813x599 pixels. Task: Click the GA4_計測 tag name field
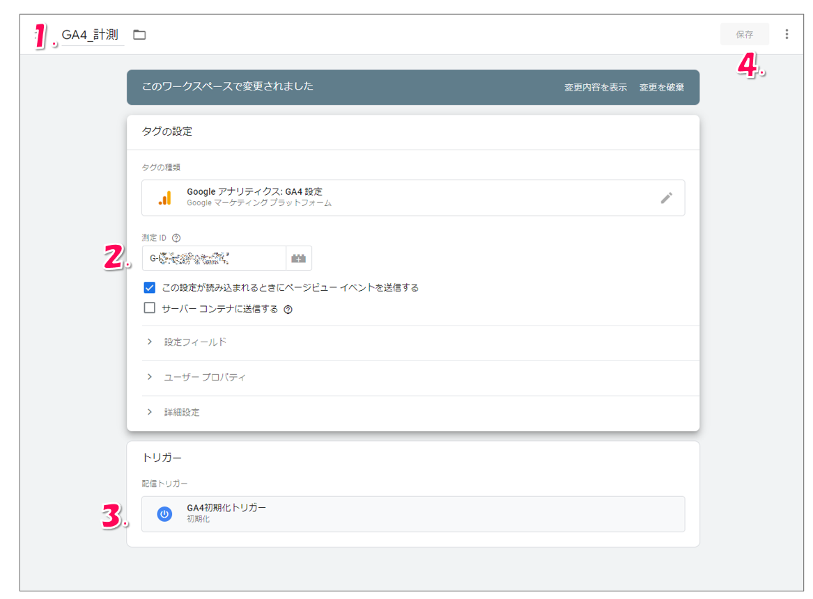point(91,35)
